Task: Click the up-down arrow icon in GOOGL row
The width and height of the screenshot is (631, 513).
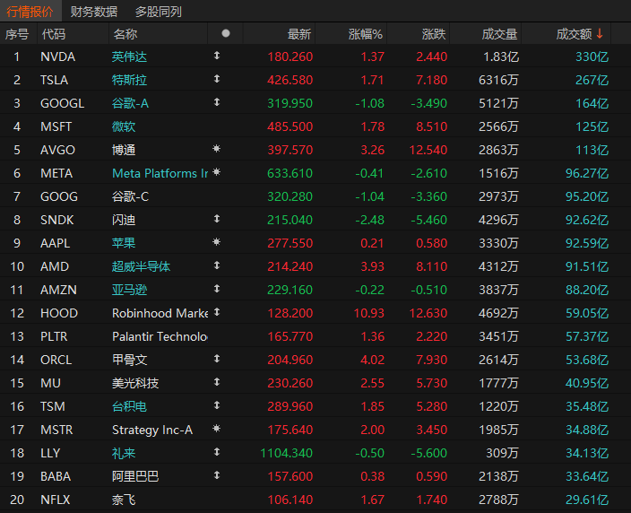Action: 217,102
